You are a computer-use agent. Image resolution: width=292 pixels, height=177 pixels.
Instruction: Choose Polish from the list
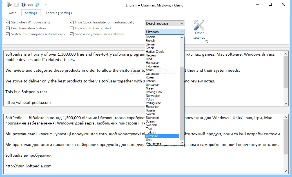(162, 100)
